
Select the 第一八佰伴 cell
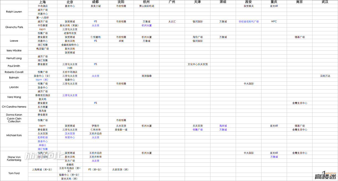pyautogui.click(x=42, y=17)
